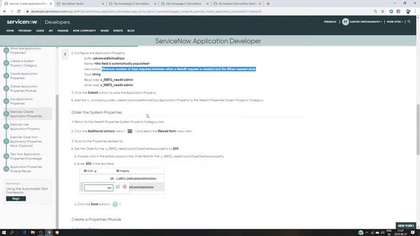
Task: Collapse the lesson sidebar with left chevron
Action: pos(65,54)
